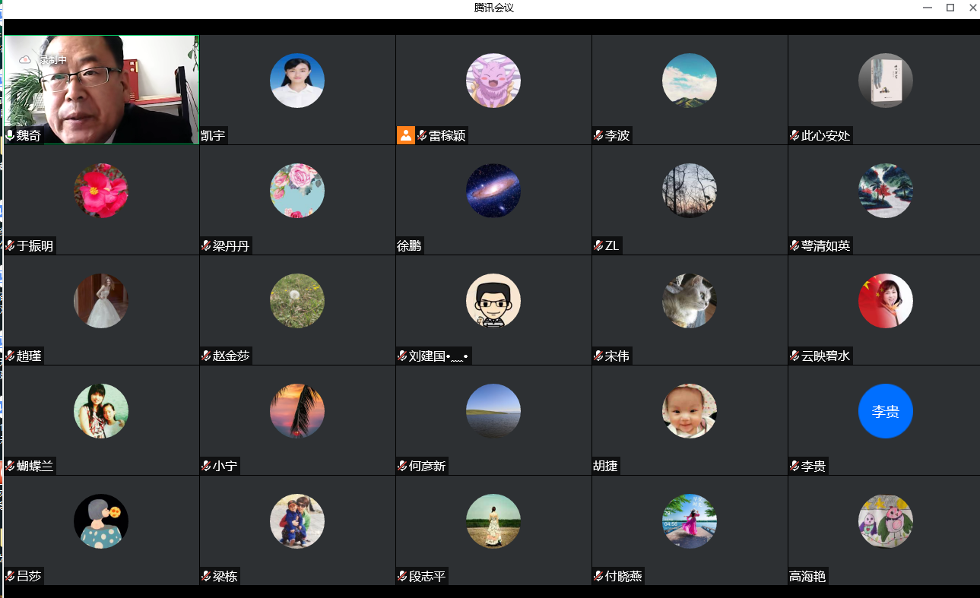Click the cartoon glasses avatar of 刘建国
Screen dimensions: 980x598
click(493, 301)
